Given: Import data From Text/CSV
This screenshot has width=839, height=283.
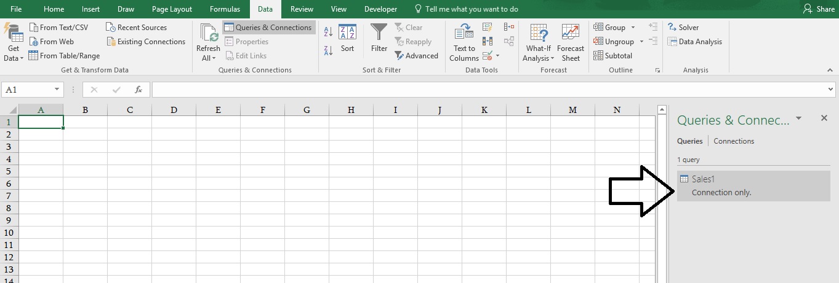Looking at the screenshot, I should point(58,28).
